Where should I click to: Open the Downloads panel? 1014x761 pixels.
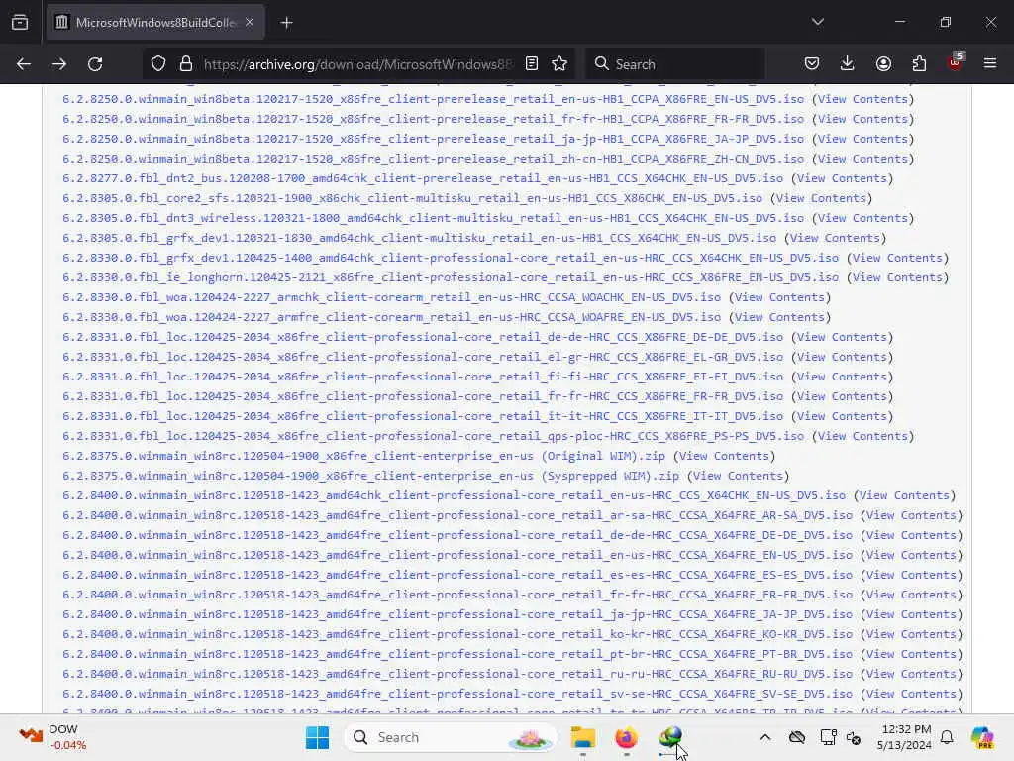pos(848,64)
